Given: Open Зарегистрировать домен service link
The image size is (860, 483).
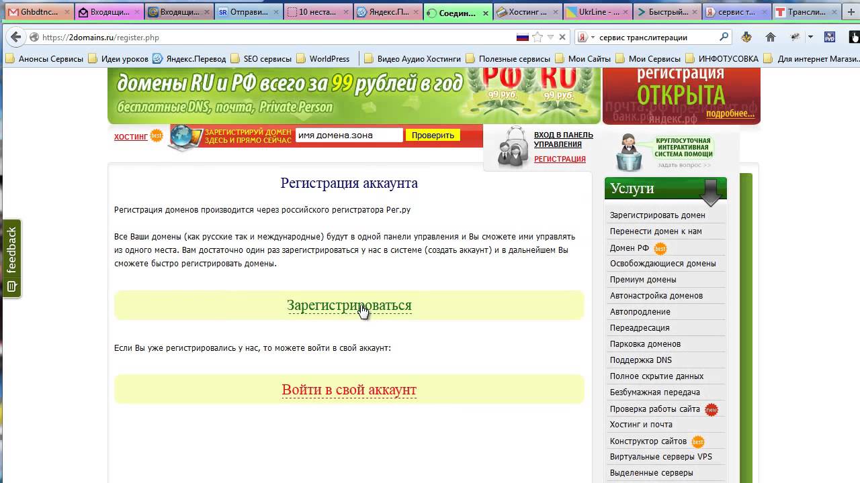Looking at the screenshot, I should click(x=657, y=215).
